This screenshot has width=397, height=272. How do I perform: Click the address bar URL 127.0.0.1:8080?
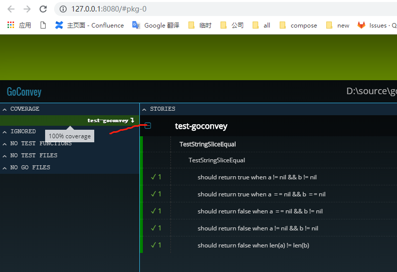109,9
